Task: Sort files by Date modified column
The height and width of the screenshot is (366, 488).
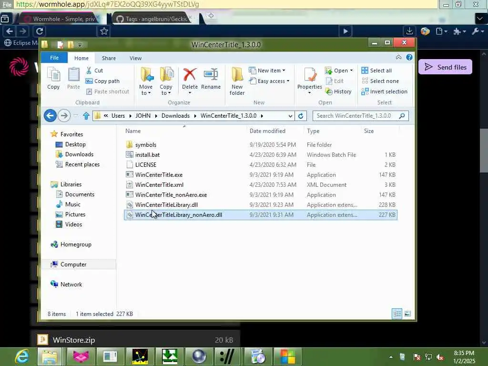Action: pyautogui.click(x=267, y=131)
